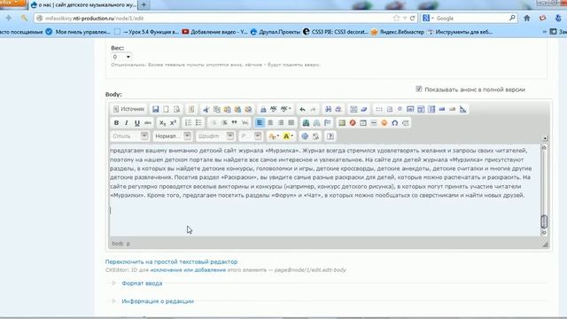The width and height of the screenshot is (567, 319).
Task: Click the Special Character omega icon
Action: click(x=394, y=123)
